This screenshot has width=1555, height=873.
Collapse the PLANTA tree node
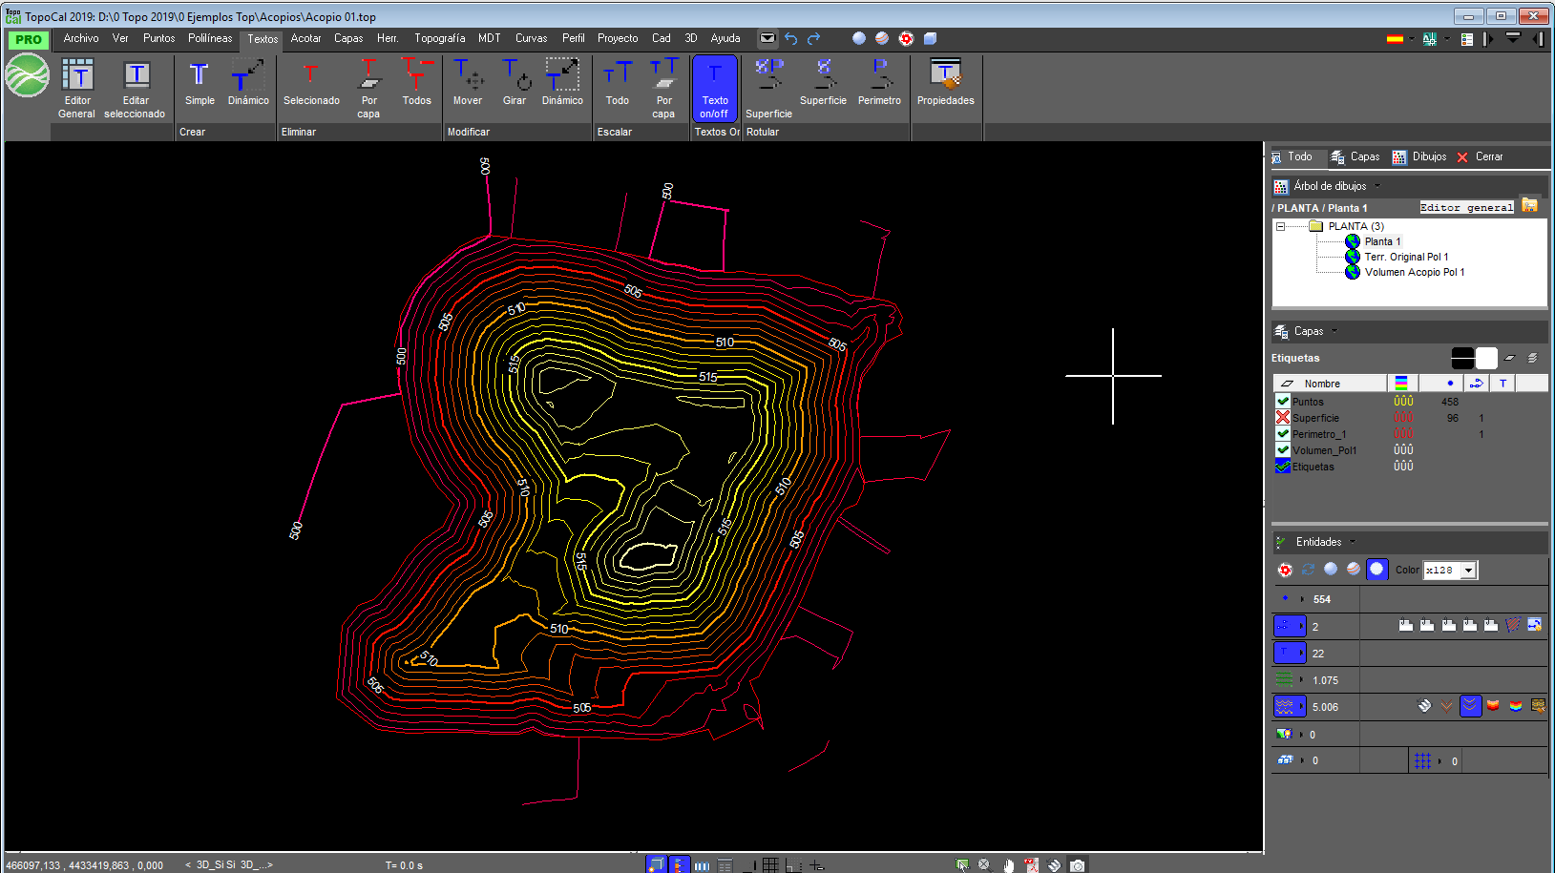pyautogui.click(x=1281, y=226)
